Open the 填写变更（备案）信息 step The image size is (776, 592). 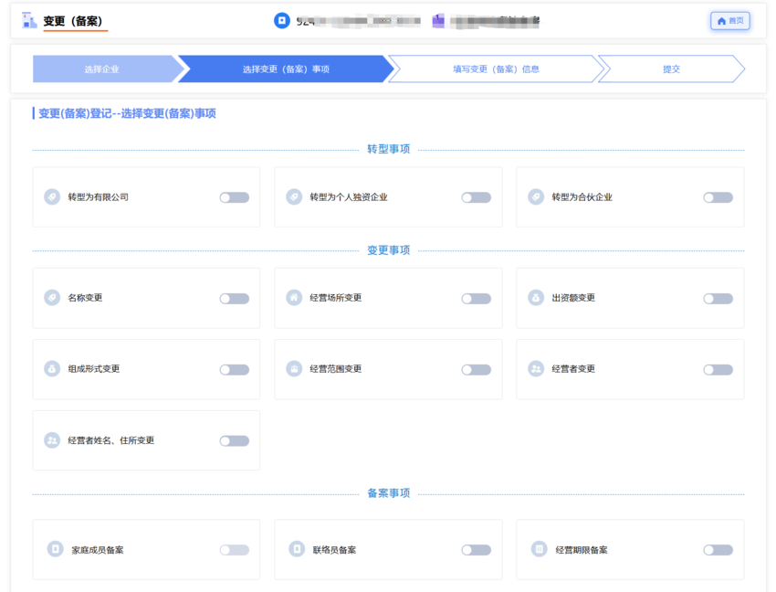[496, 69]
